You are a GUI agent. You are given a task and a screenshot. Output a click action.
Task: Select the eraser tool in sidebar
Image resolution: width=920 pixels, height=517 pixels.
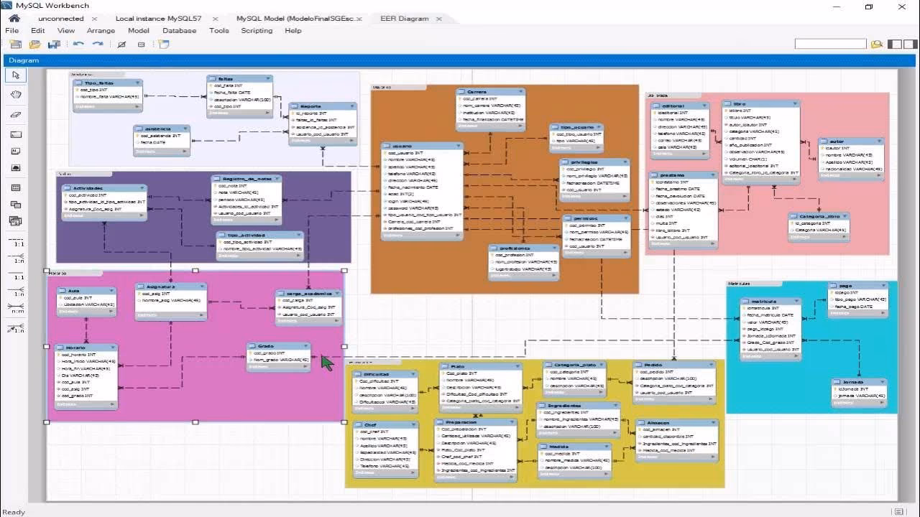(x=16, y=114)
